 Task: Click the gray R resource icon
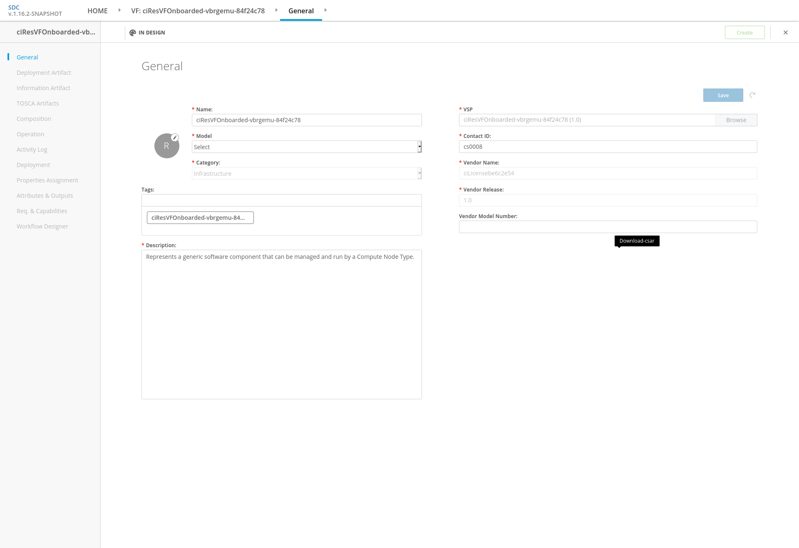click(x=166, y=146)
